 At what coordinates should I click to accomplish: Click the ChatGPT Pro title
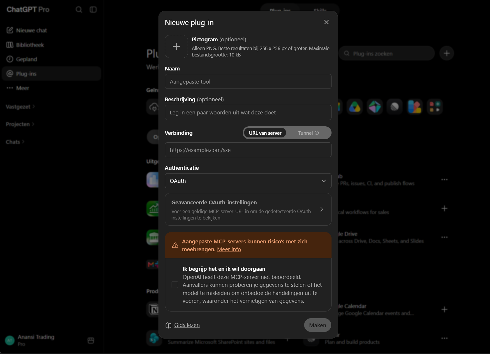click(x=28, y=10)
